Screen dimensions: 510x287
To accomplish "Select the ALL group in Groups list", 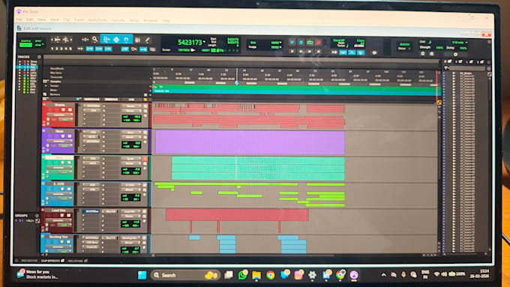I will coord(29,221).
